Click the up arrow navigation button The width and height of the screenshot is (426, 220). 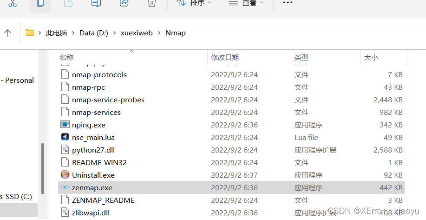(7, 33)
